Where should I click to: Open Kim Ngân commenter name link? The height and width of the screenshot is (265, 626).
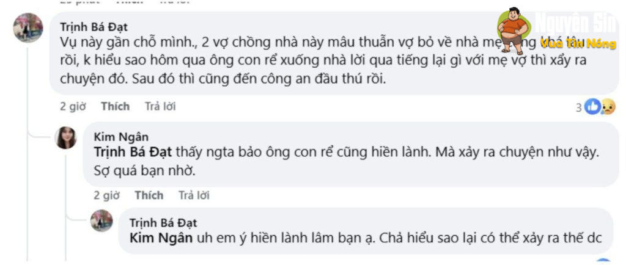pos(121,137)
